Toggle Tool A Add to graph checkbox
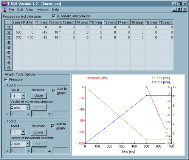The width and height of the screenshot is (189, 160). click(x=54, y=90)
